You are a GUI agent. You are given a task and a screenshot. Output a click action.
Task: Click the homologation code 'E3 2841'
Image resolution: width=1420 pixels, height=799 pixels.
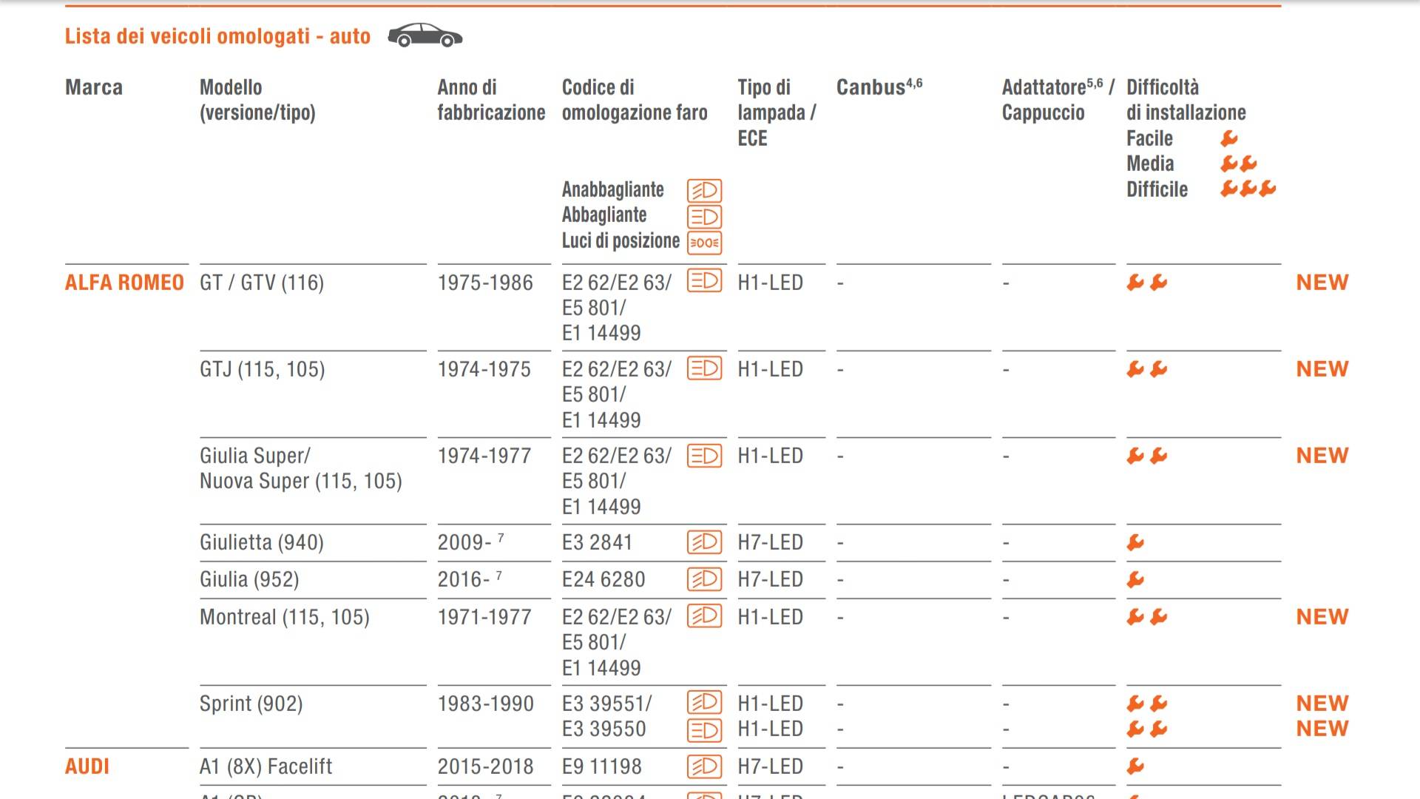598,543
